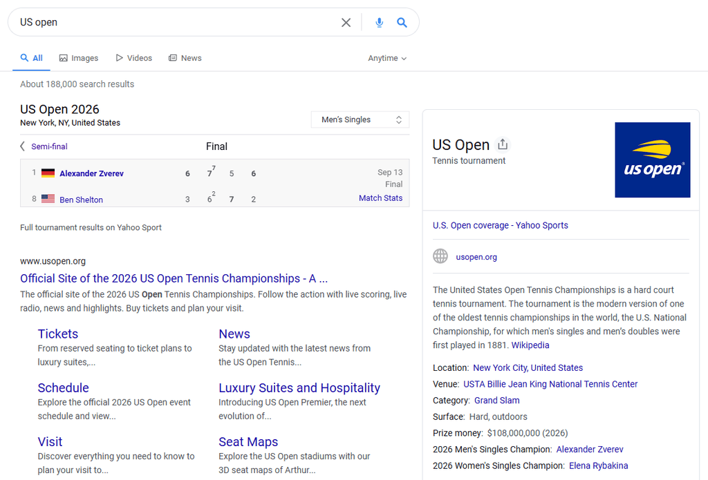Screen dimensions: 708x480
Task: Click the globe icon next to usopen.org
Action: pos(440,256)
